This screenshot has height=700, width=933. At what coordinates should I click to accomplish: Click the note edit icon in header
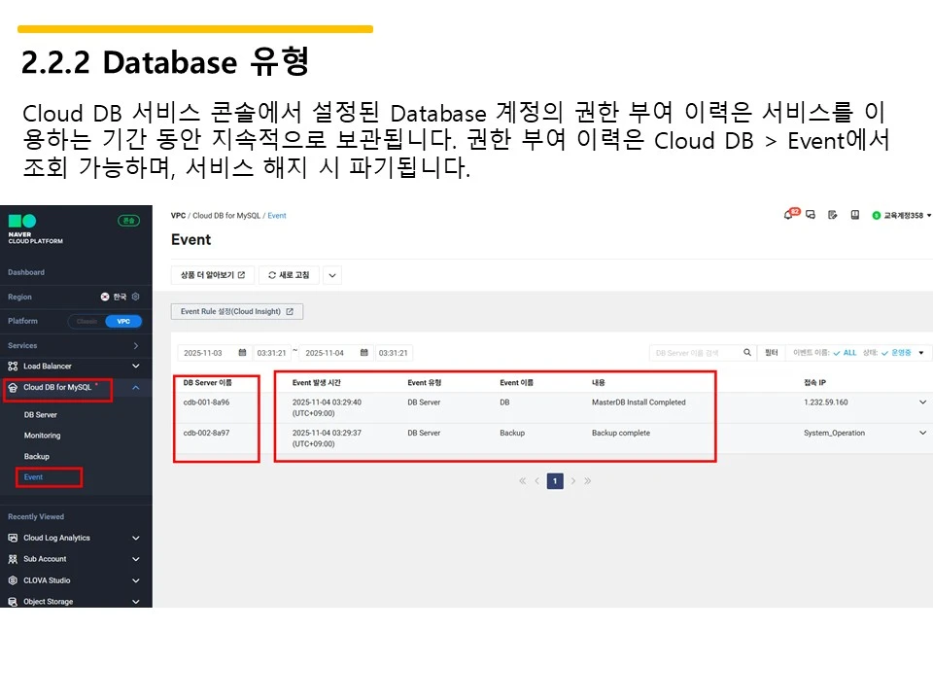pyautogui.click(x=833, y=215)
